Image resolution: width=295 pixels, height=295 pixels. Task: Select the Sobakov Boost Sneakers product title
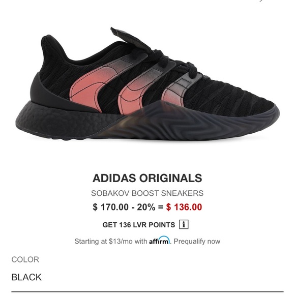click(x=147, y=193)
